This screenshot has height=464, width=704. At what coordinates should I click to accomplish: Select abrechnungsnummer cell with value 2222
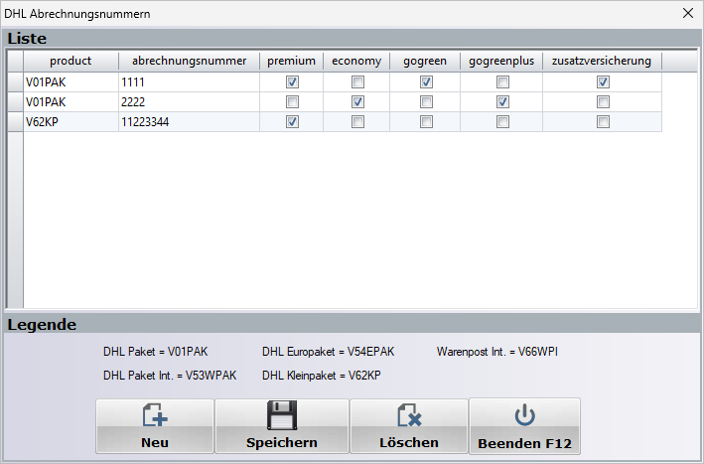coord(189,101)
